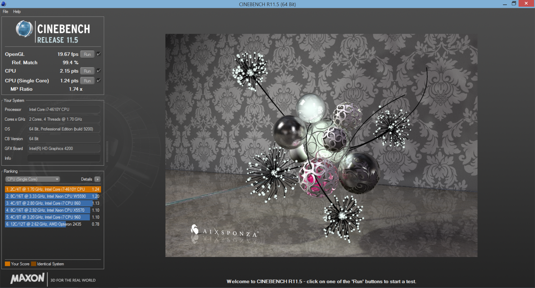Select ranking row 6 AMD Opteron 2435
This screenshot has height=288, width=535.
point(53,224)
